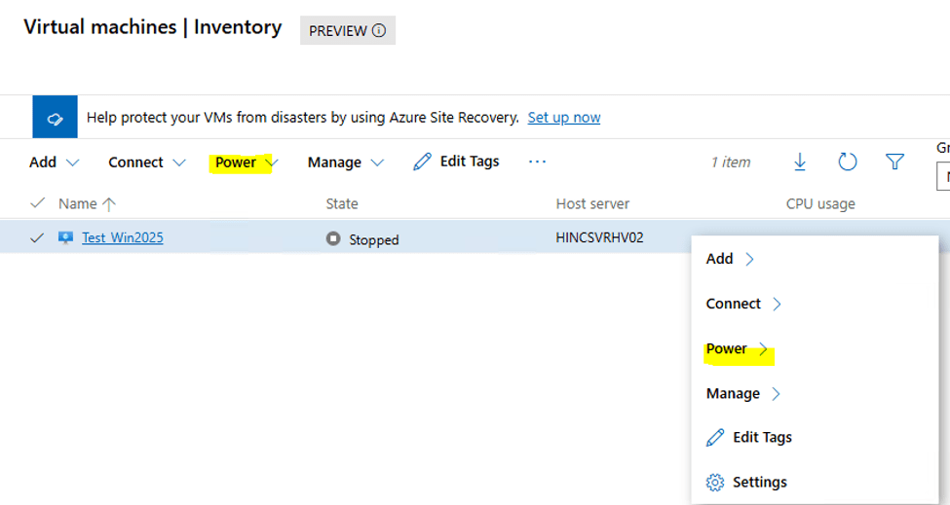The image size is (950, 505).
Task: Toggle the select-all checkmark in header
Action: (37, 203)
